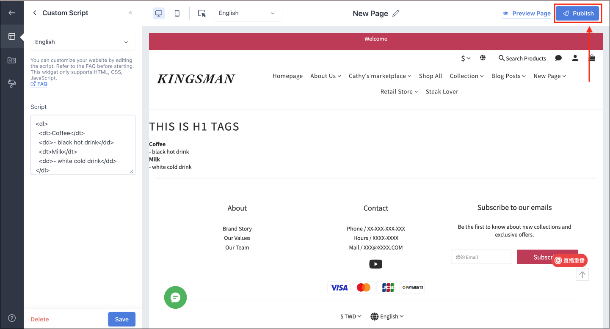Open the account user icon
This screenshot has height=329, width=610.
tap(575, 58)
